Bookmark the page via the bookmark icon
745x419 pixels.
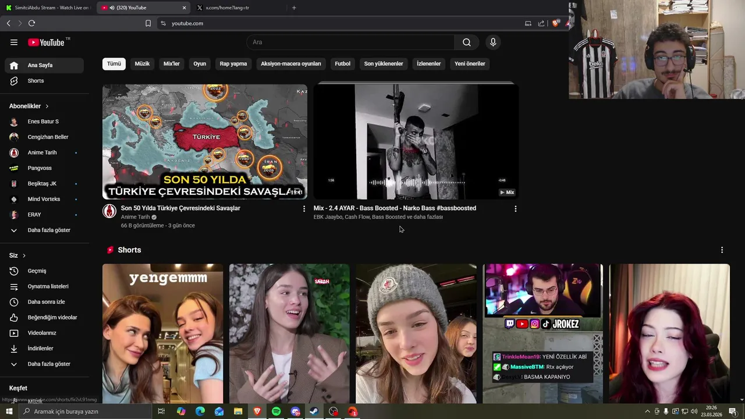148,23
